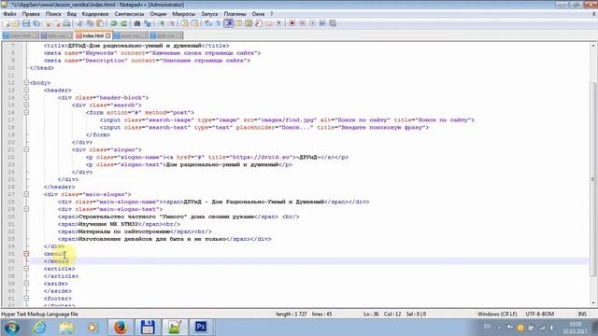This screenshot has width=598, height=336.
Task: Close the active index.html tab
Action: click(x=108, y=35)
